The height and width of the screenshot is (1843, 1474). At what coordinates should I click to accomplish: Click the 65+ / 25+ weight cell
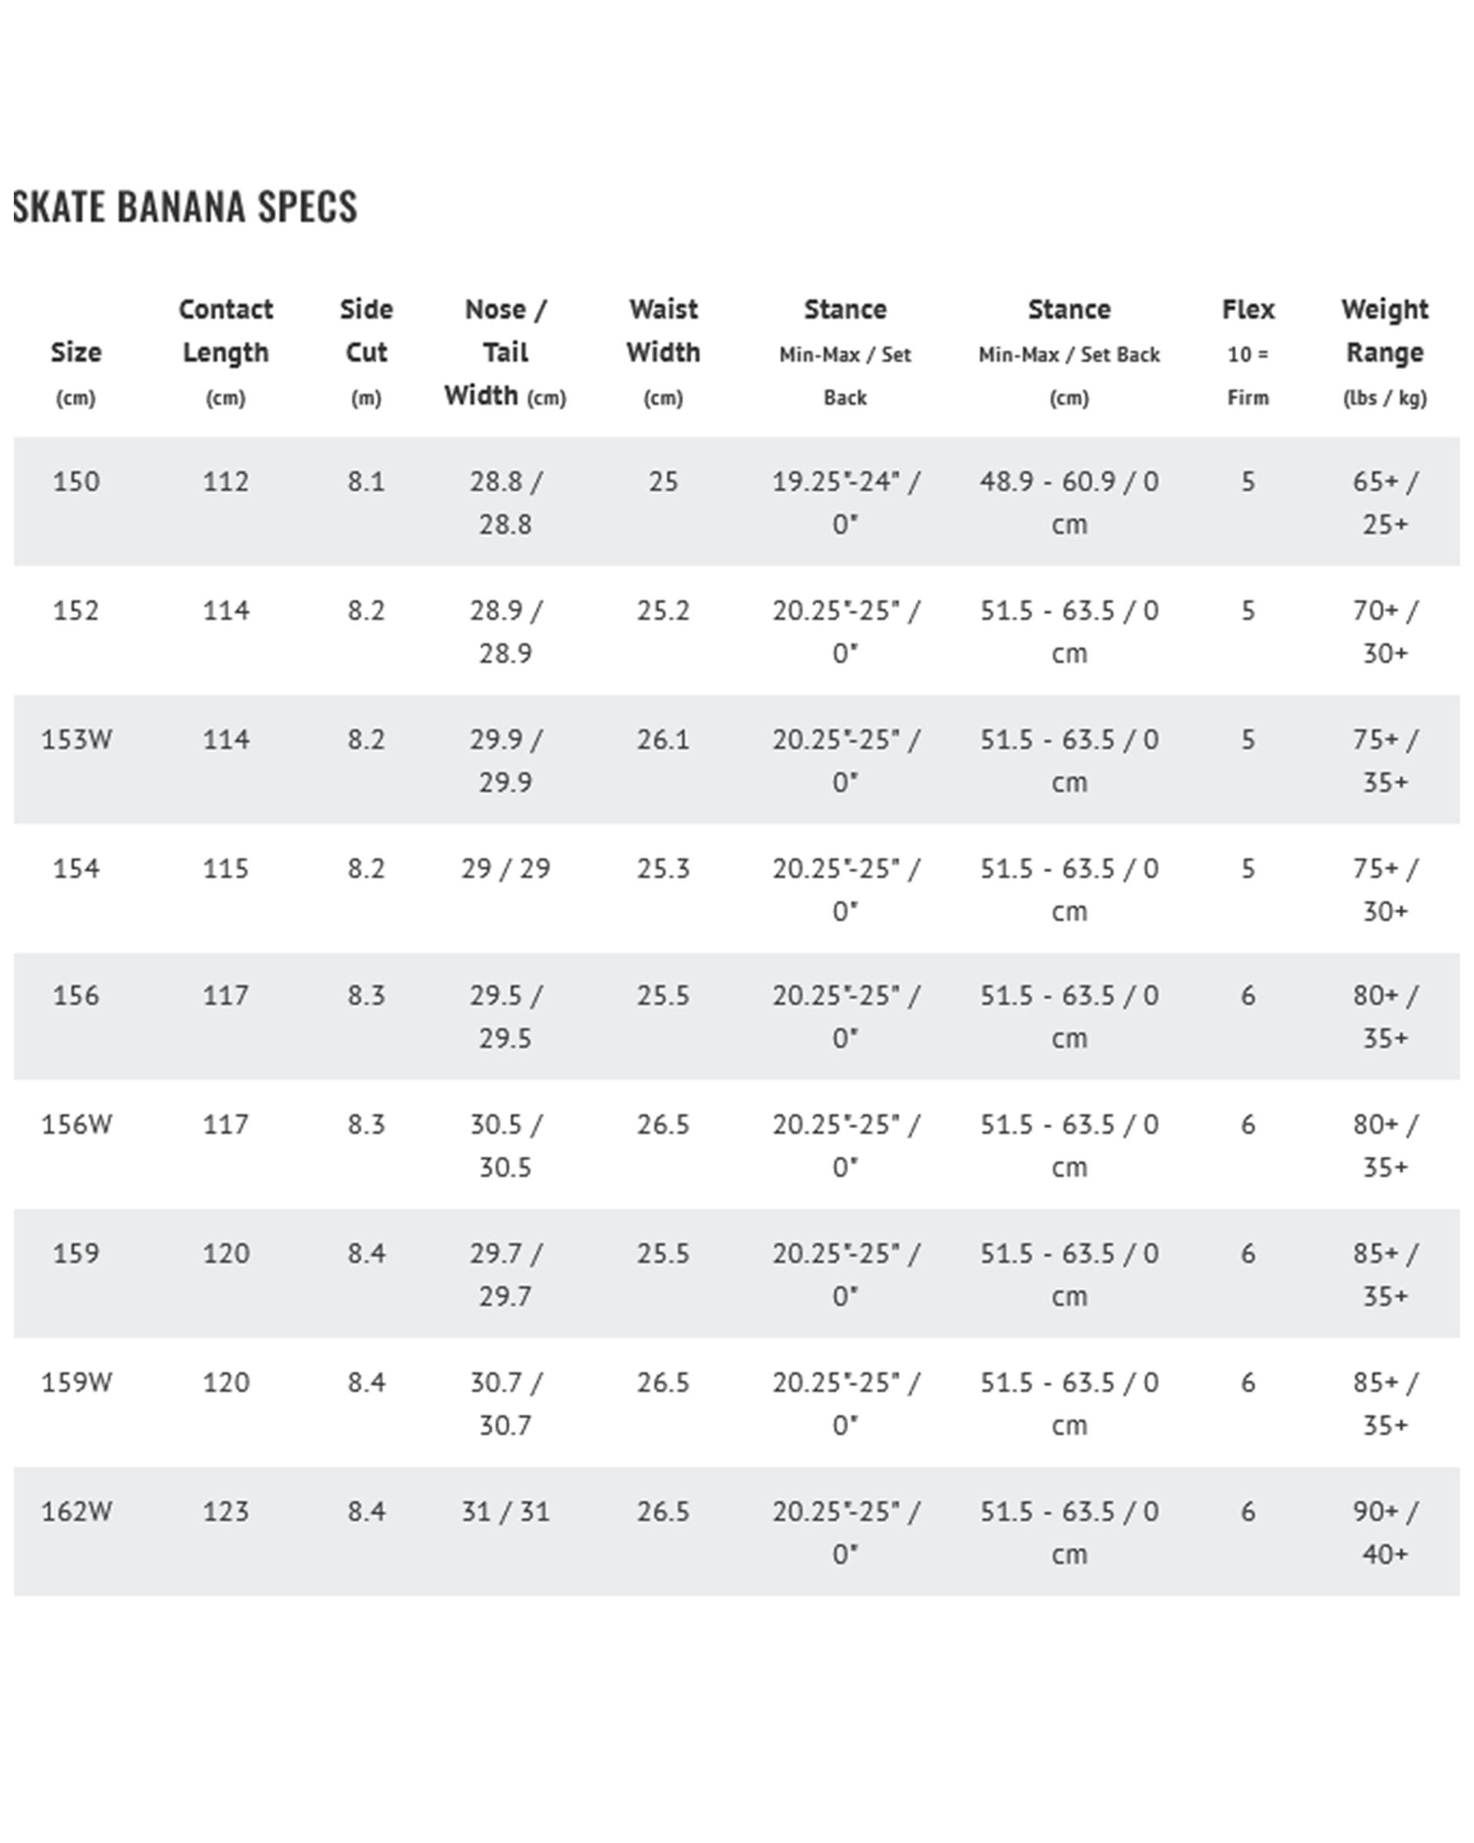pyautogui.click(x=1384, y=501)
